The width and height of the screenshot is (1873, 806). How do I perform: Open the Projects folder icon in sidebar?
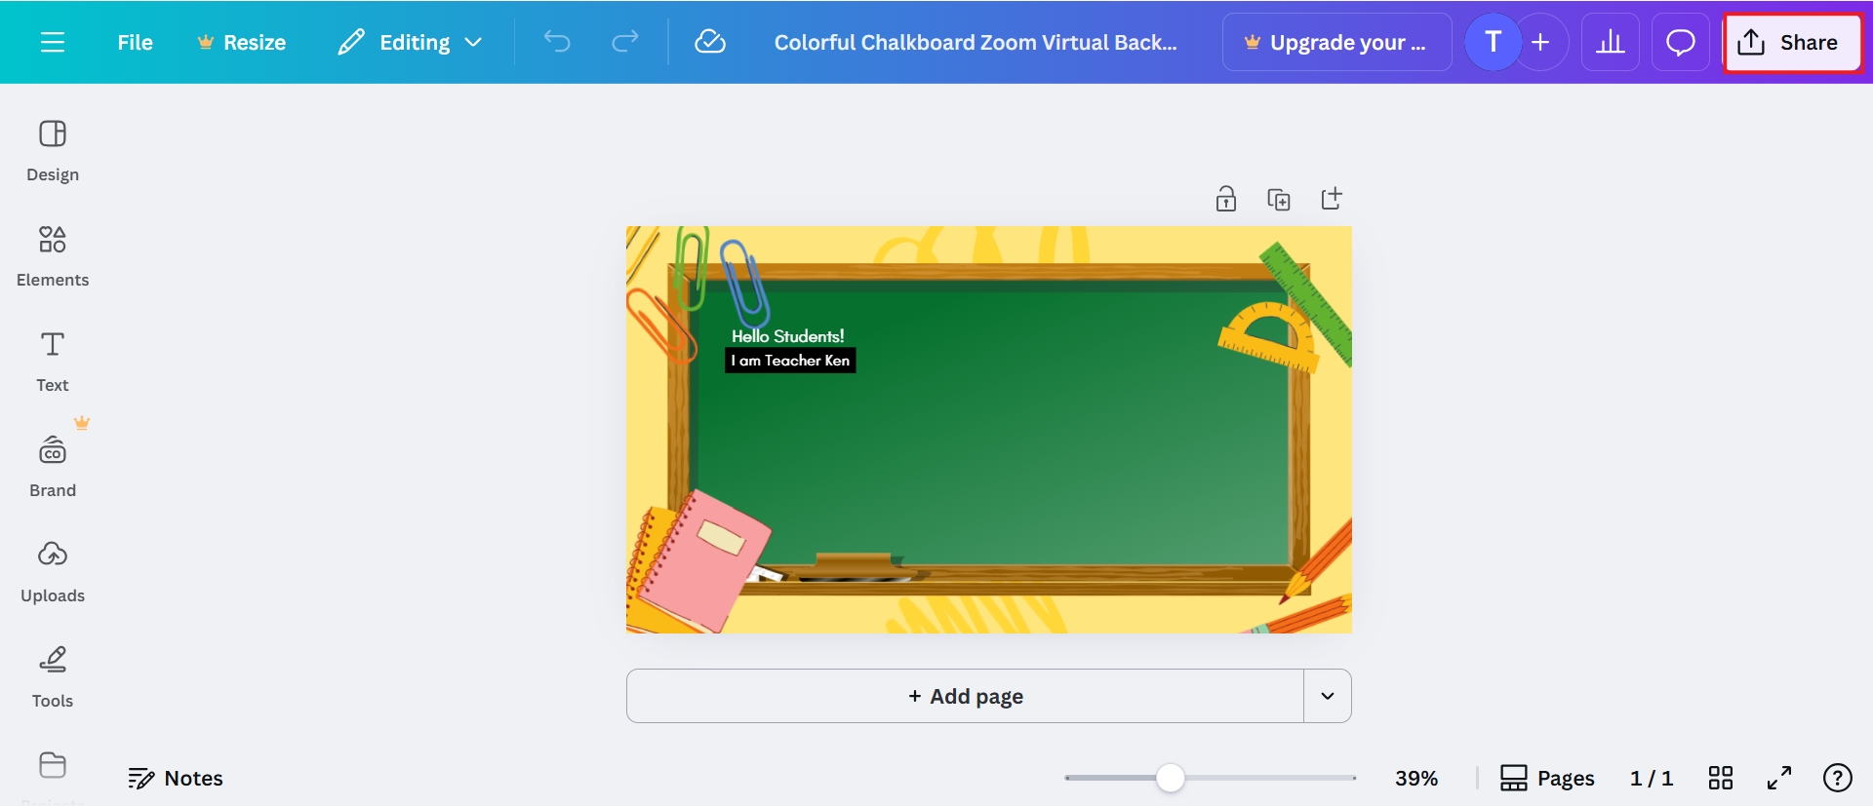[x=53, y=765]
